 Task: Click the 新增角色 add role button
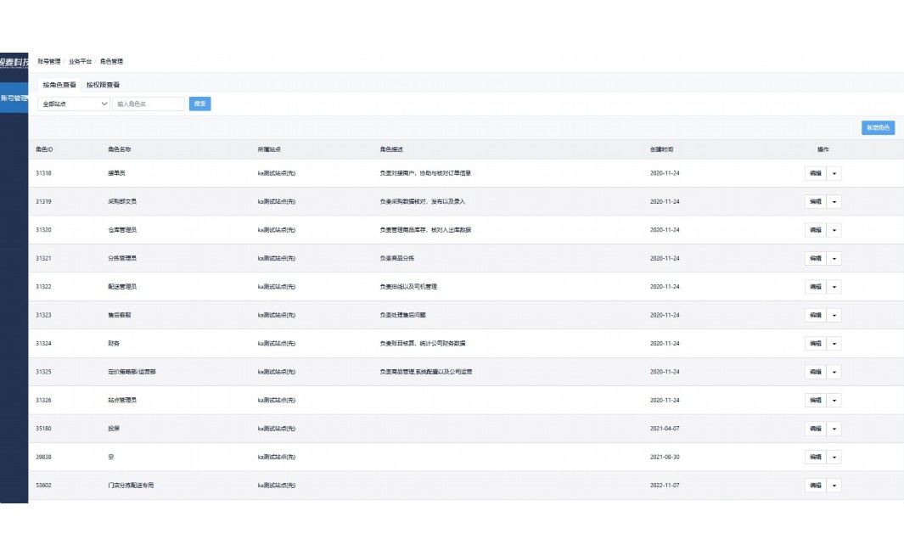[878, 128]
